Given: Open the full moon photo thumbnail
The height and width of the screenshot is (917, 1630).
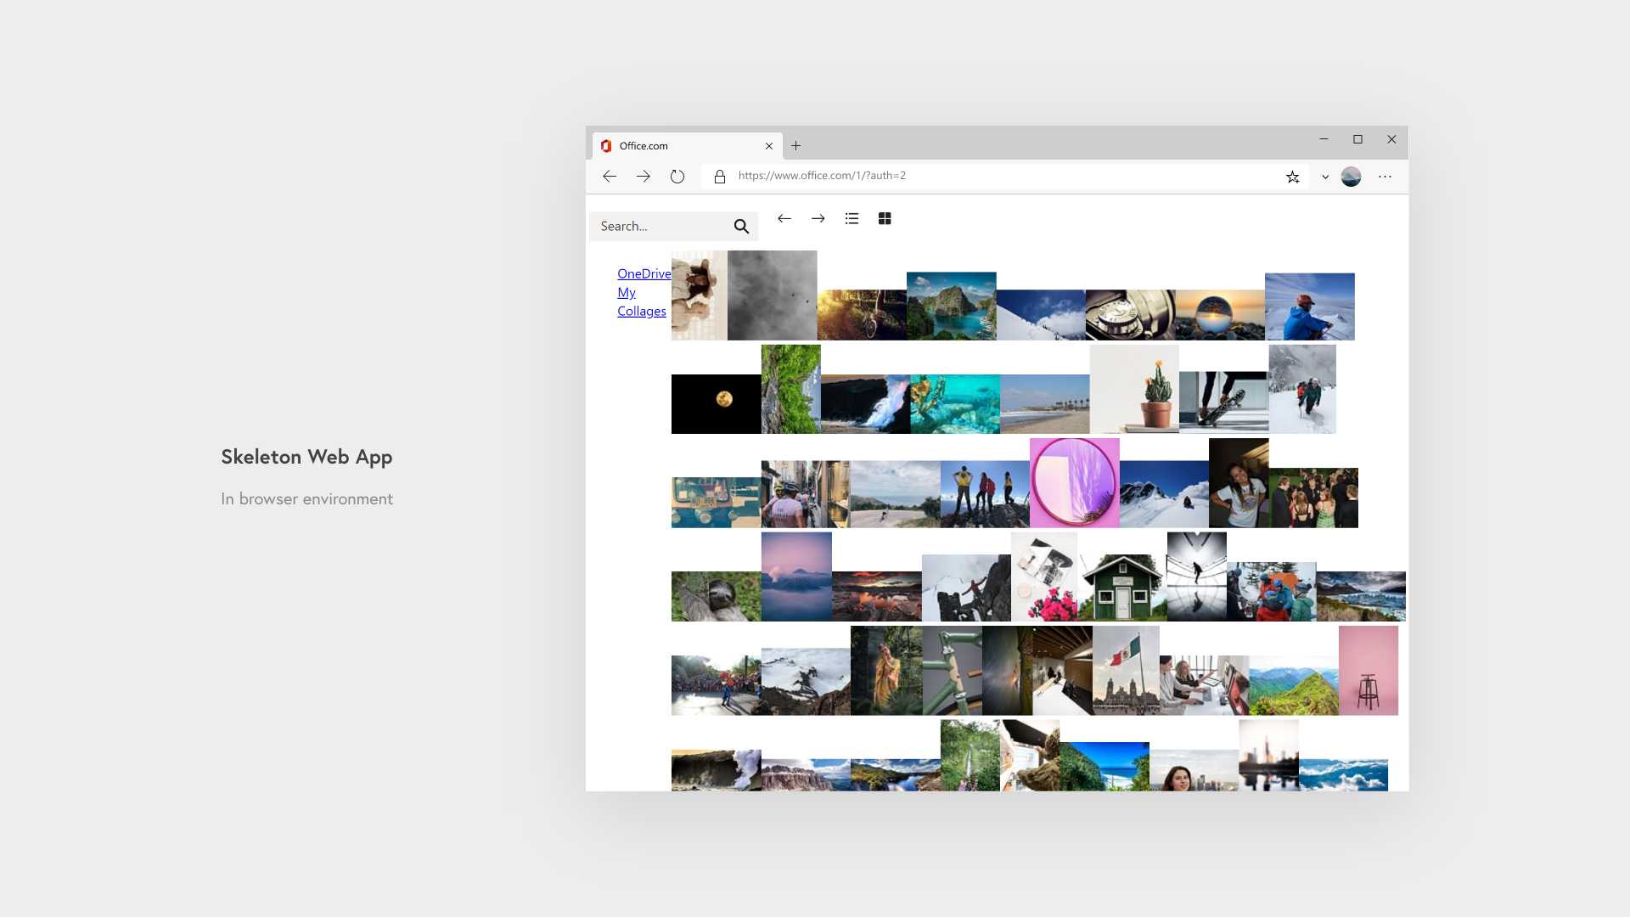Looking at the screenshot, I should click(x=716, y=403).
